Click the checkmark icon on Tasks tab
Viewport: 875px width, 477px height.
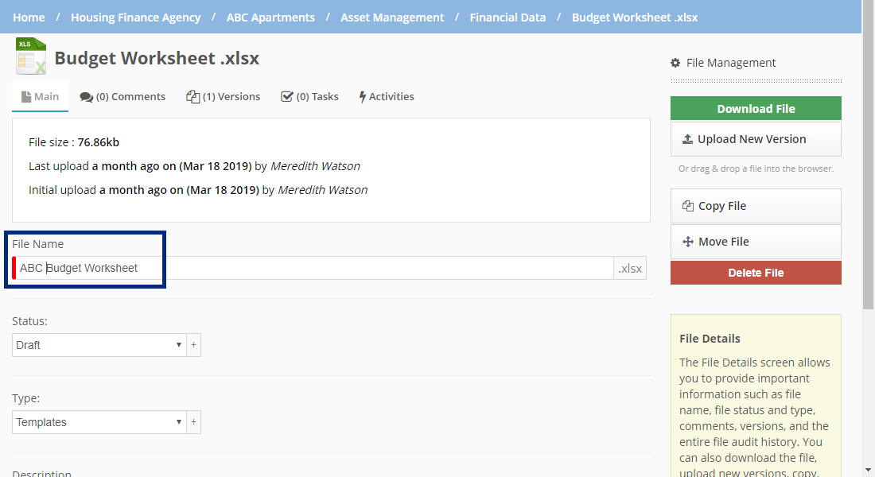287,96
